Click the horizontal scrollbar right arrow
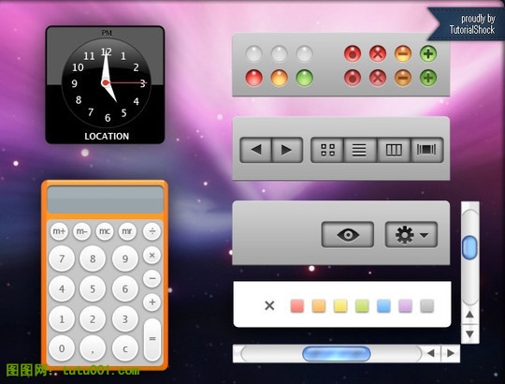This screenshot has width=505, height=384. click(451, 353)
